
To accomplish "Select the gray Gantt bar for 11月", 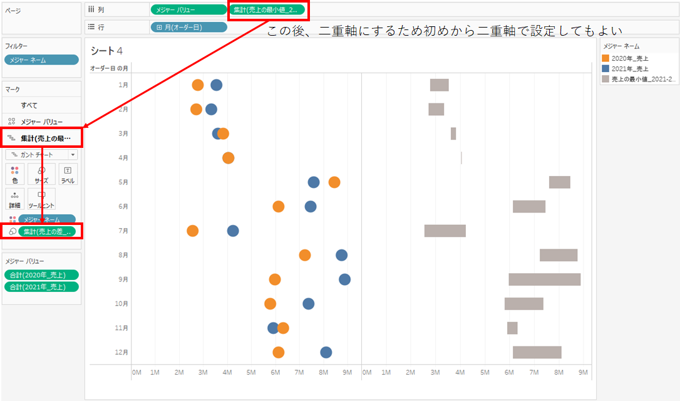I will coord(512,328).
